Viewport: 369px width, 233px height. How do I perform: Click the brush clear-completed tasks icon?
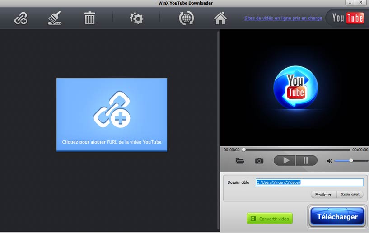(55, 18)
